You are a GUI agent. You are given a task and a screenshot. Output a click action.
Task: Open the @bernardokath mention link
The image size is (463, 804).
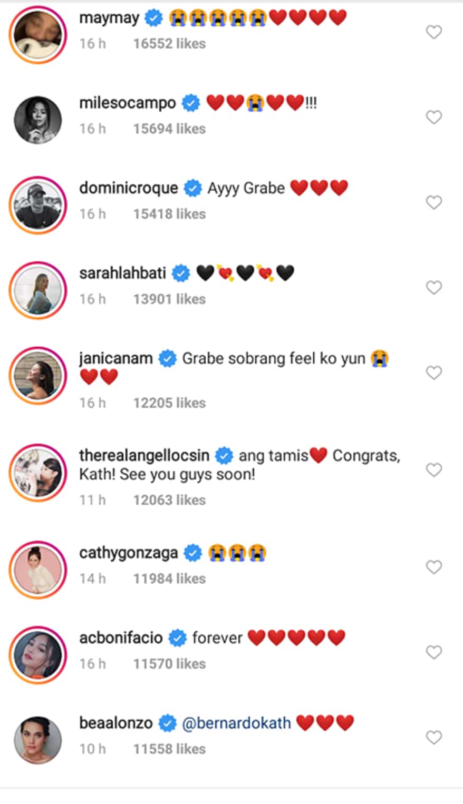236,723
